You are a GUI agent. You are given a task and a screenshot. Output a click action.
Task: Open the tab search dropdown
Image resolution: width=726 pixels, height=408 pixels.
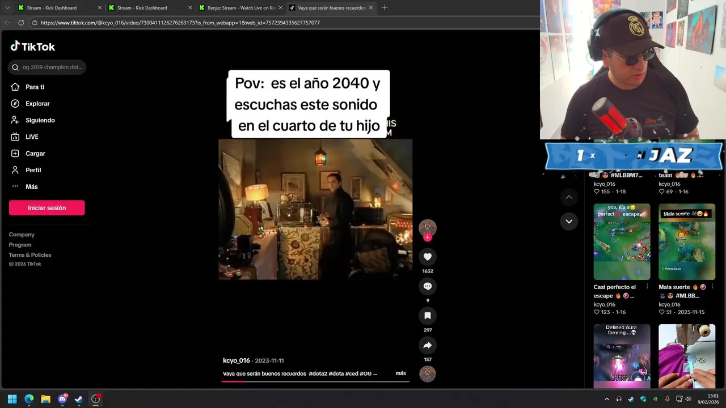pyautogui.click(x=7, y=8)
